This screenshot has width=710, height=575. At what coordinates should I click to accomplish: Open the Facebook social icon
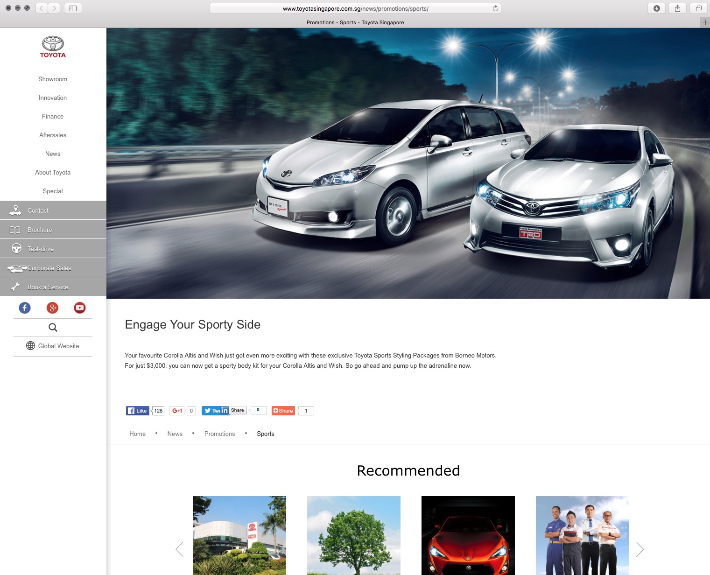pyautogui.click(x=25, y=308)
